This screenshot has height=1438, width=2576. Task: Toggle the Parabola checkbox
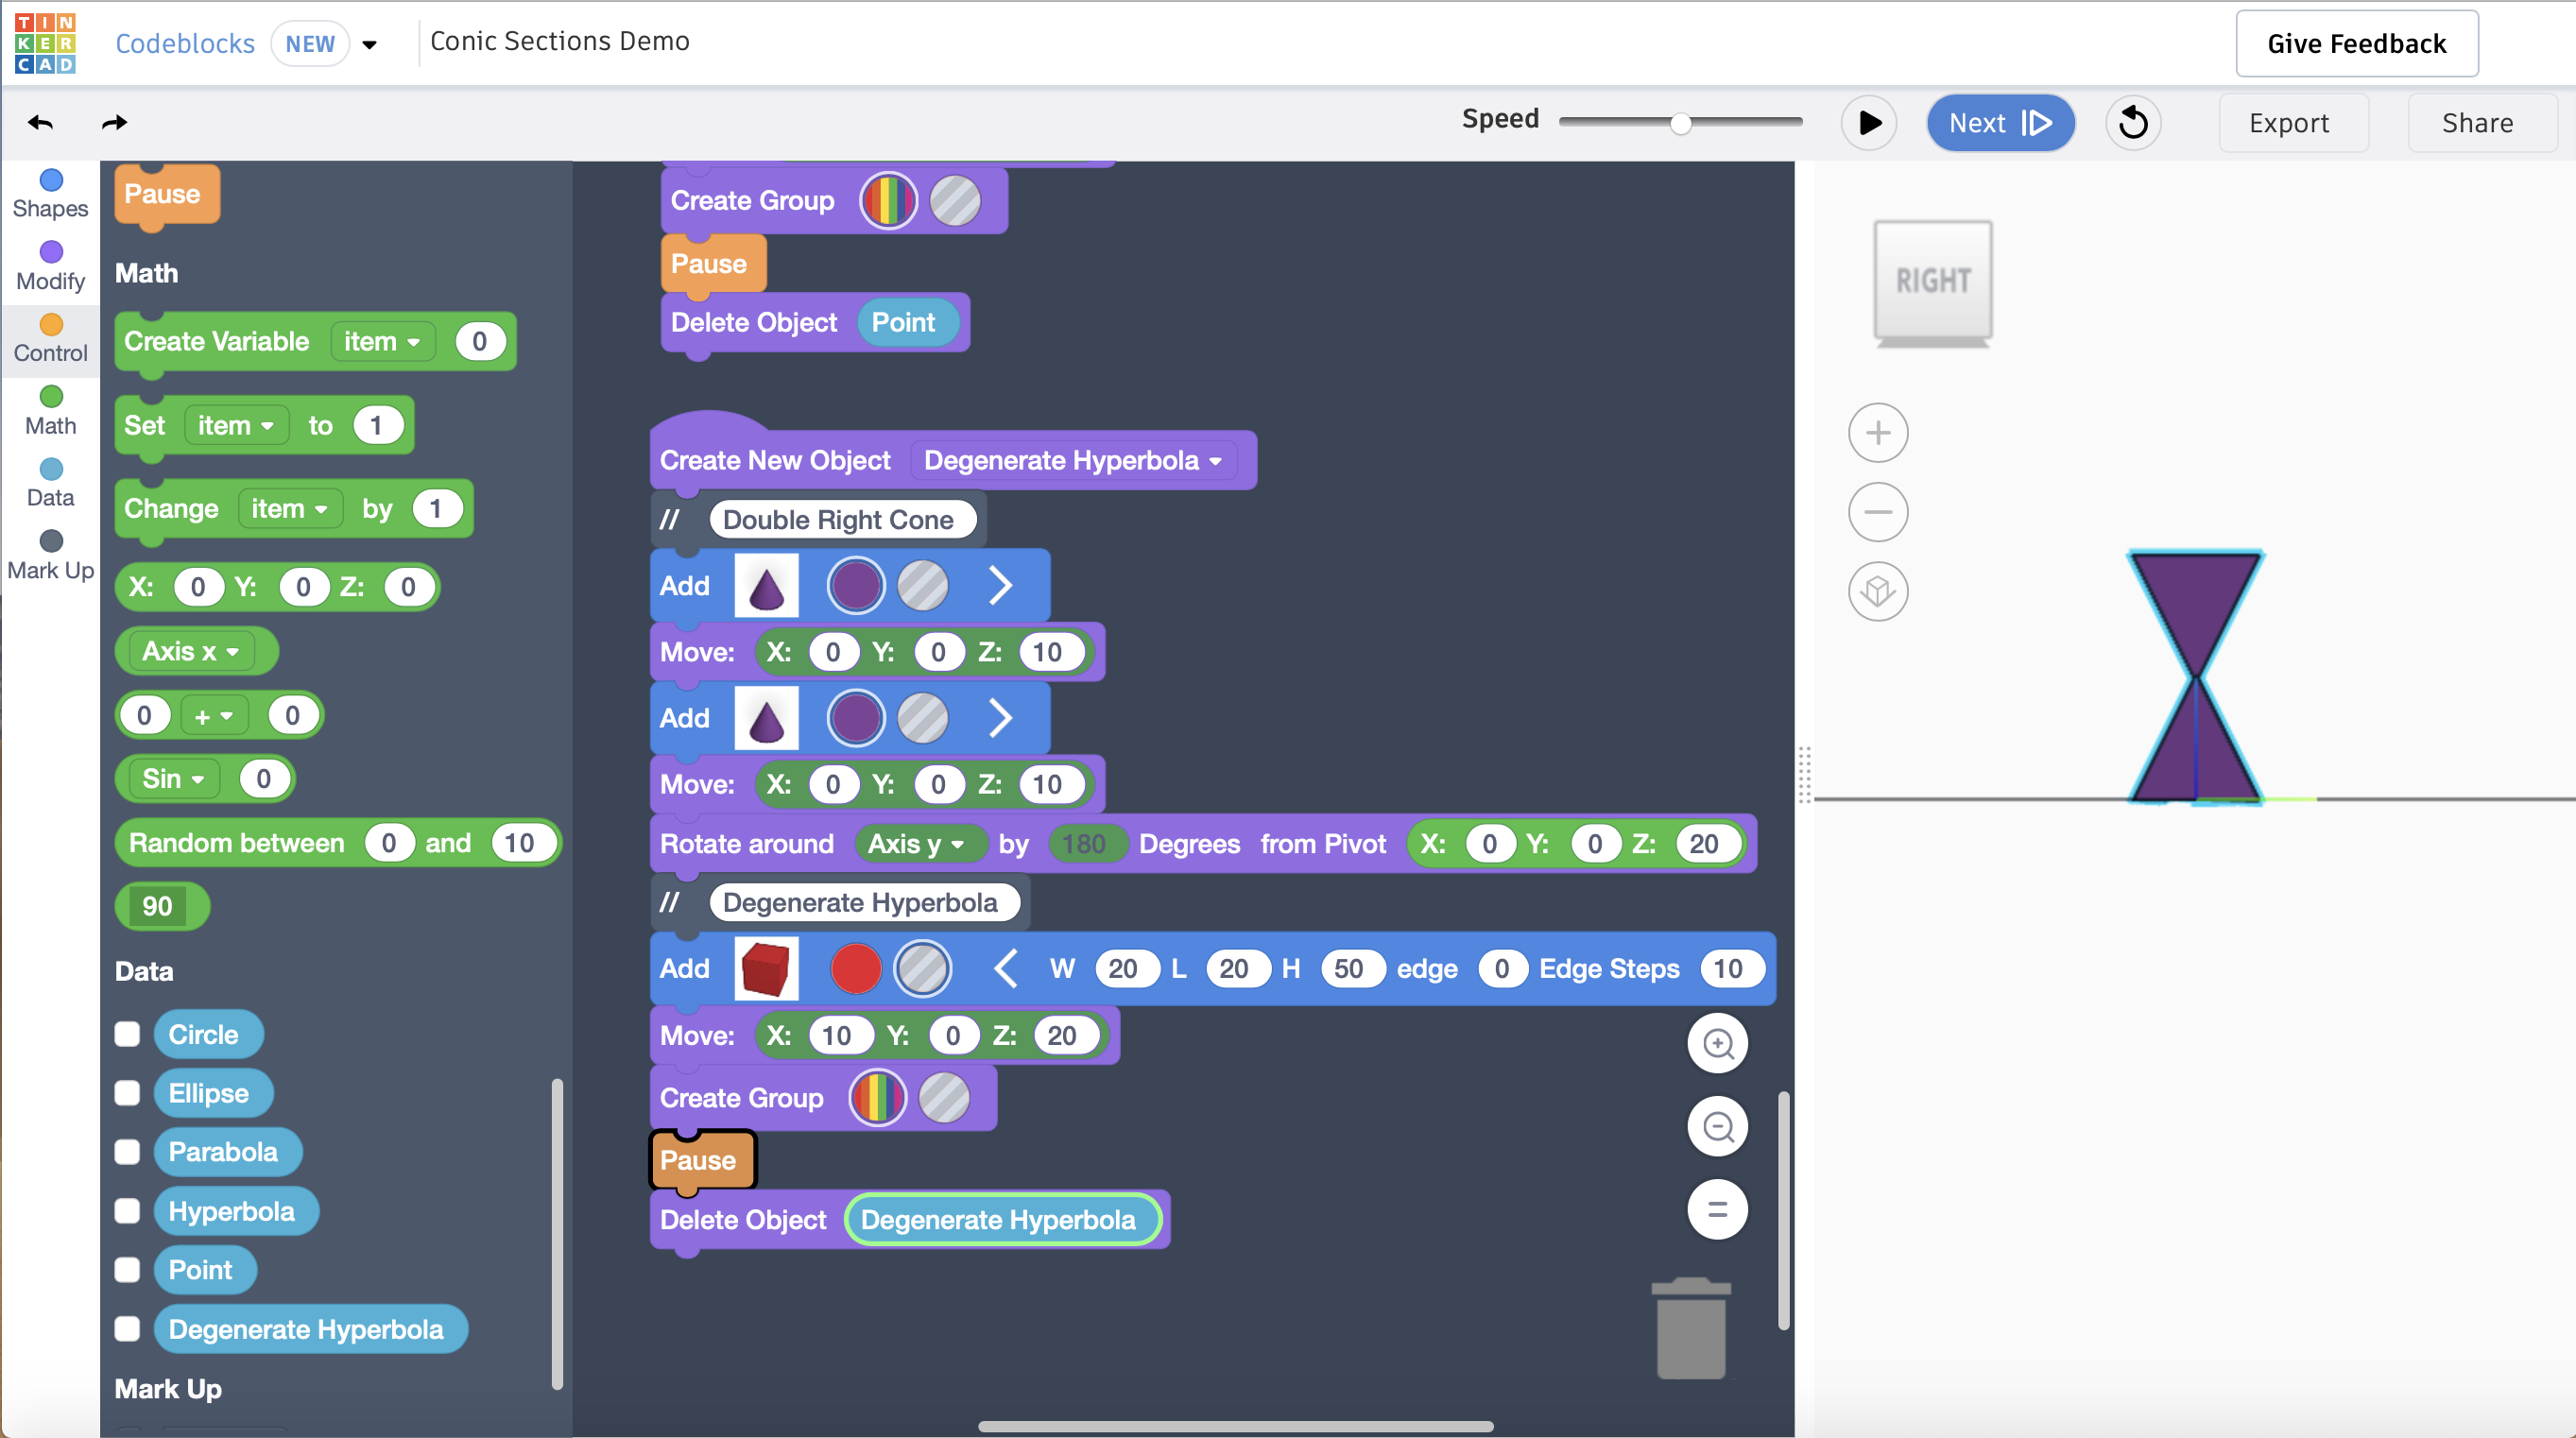[127, 1152]
